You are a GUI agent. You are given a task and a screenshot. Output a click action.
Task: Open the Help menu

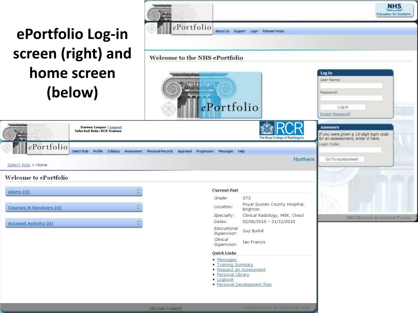pyautogui.click(x=241, y=151)
